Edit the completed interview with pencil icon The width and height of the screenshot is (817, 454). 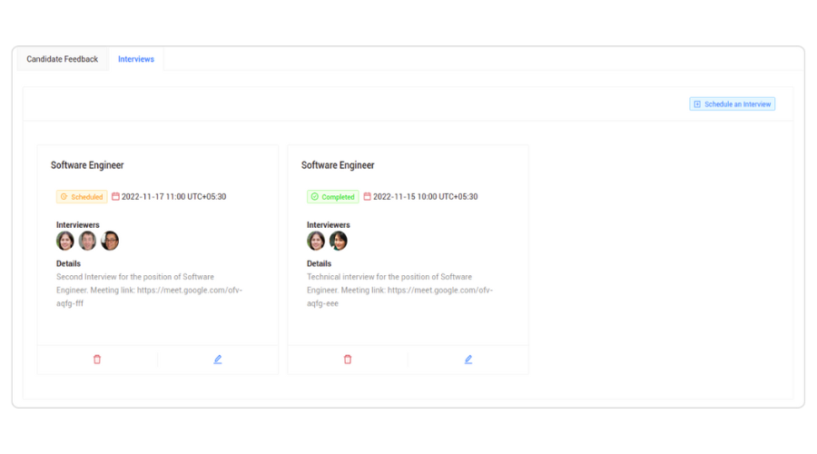[468, 360]
